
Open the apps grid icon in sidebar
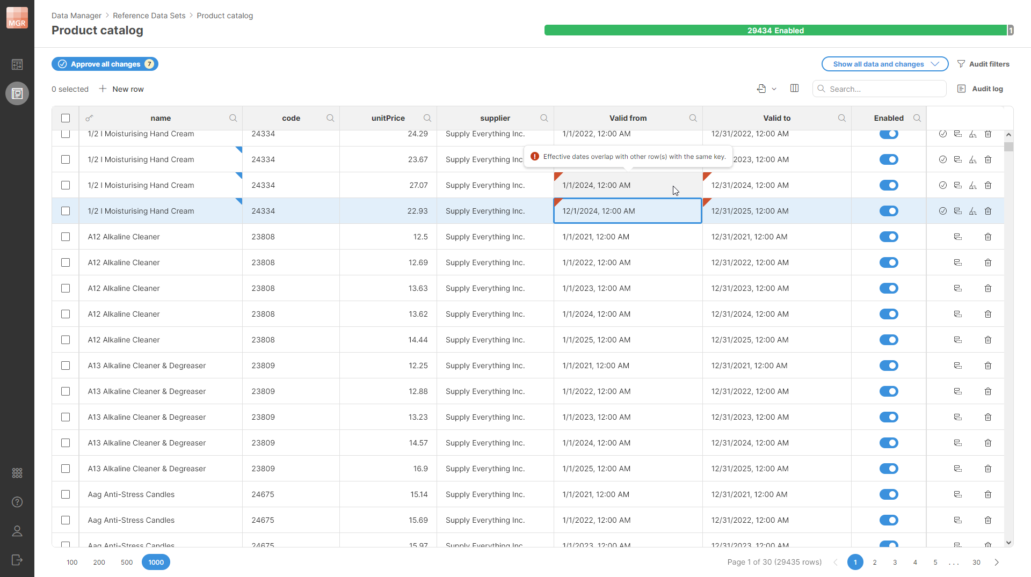pos(17,473)
